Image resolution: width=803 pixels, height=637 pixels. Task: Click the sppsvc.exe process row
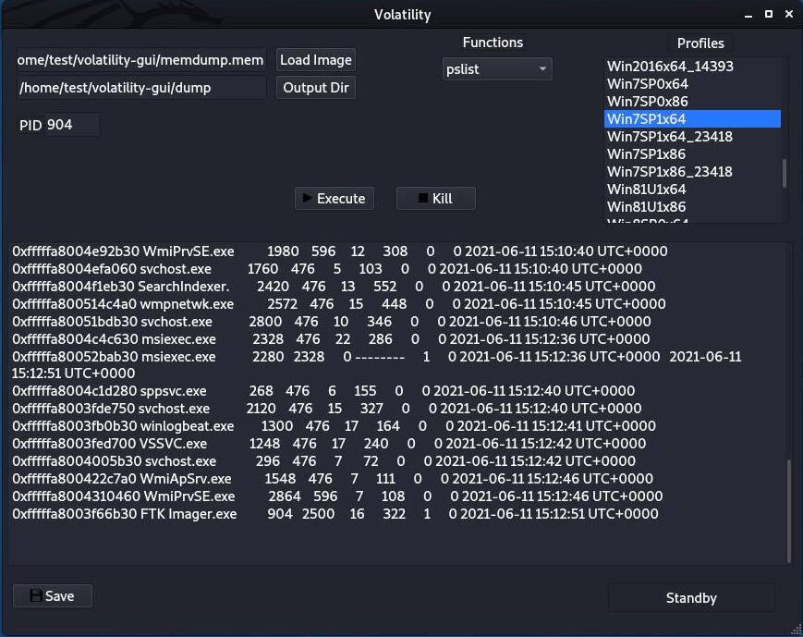click(323, 390)
